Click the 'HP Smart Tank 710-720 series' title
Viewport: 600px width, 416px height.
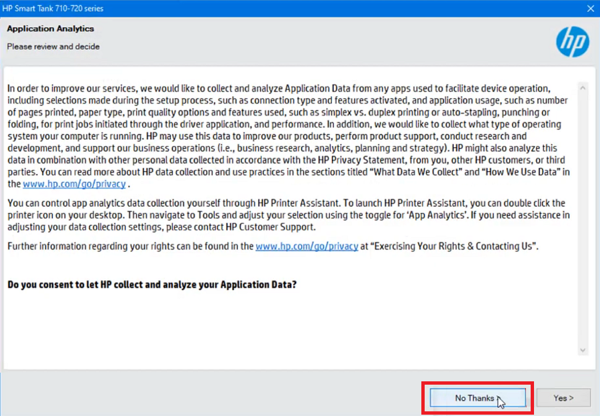pos(53,9)
